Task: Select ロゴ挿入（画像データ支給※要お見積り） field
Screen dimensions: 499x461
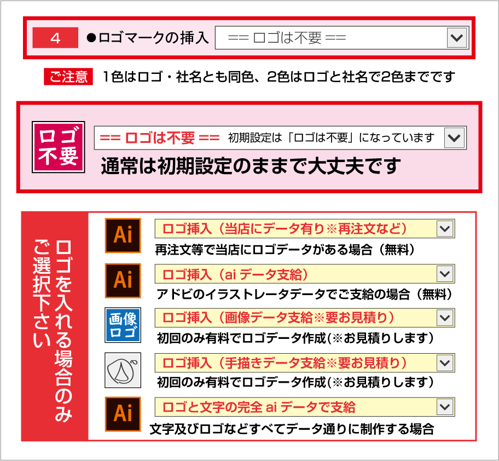Action: tap(305, 318)
